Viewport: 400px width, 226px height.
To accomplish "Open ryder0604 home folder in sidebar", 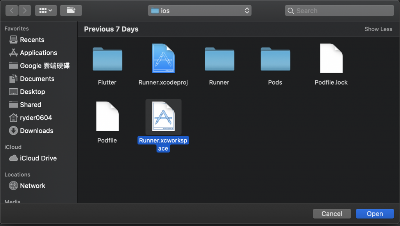I will [x=30, y=118].
